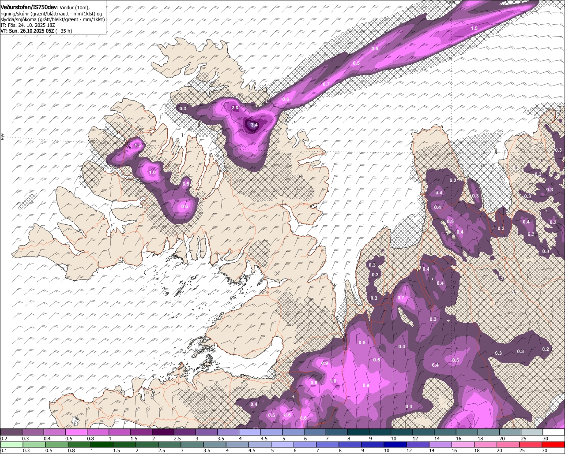Click the 0.1 label in the lower legend
565x454 pixels.
[x=4, y=451]
